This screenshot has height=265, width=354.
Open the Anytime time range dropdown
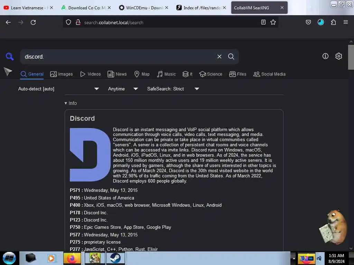[123, 89]
